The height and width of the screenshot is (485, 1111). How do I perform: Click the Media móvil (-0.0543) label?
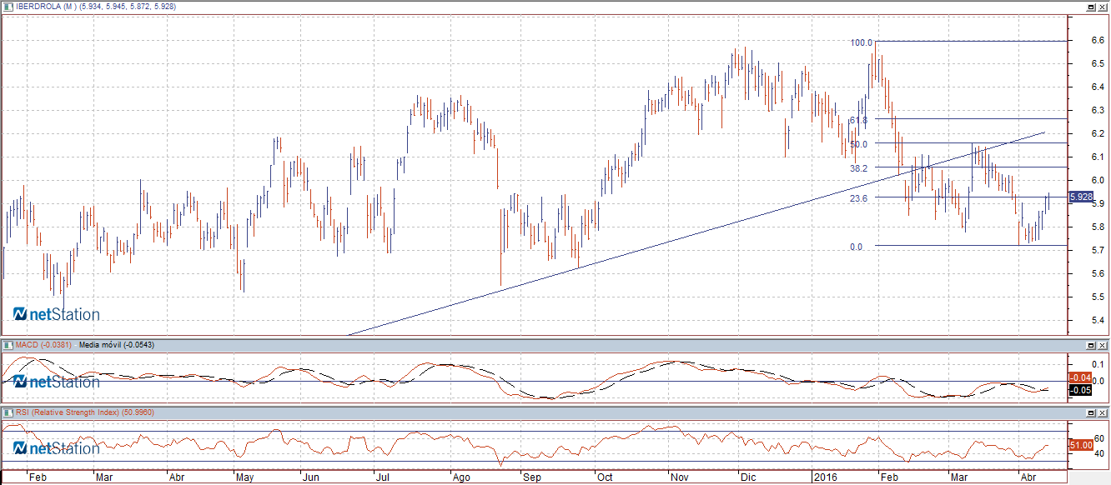[x=117, y=344]
